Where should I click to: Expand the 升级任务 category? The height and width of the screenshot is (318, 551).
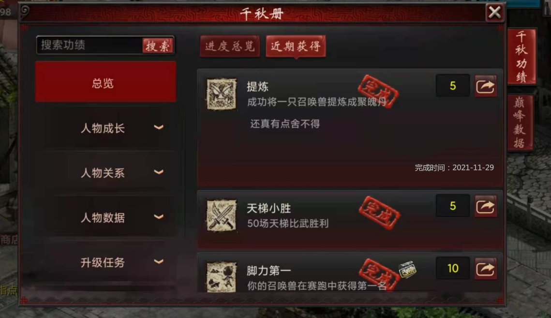tap(105, 262)
